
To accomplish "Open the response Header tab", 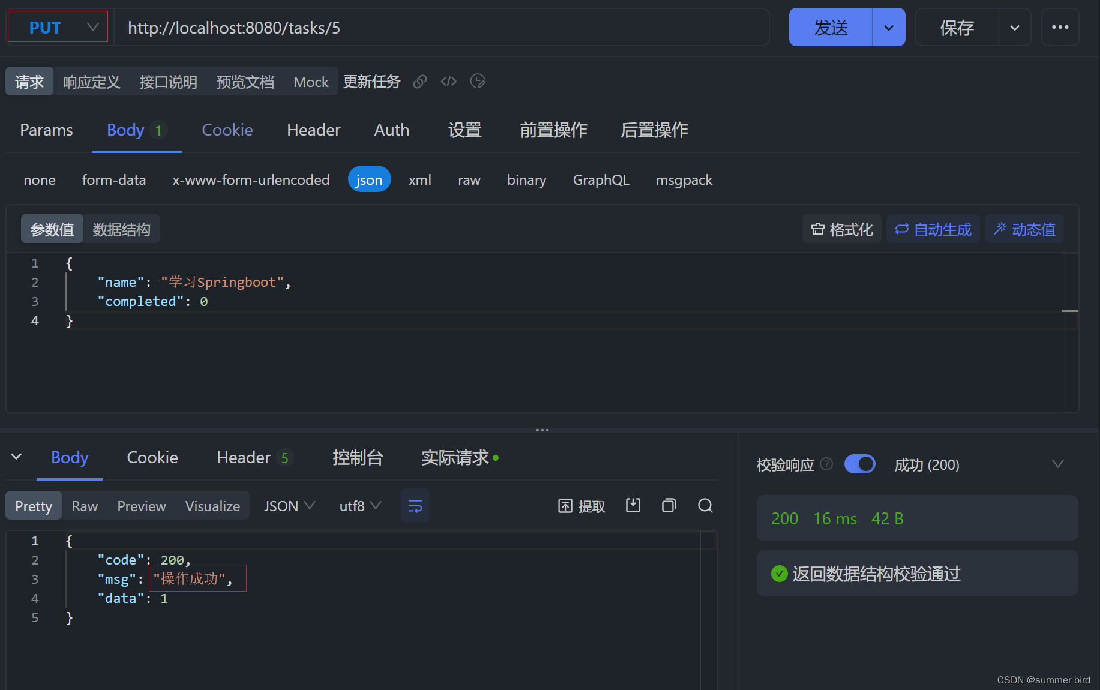I will pyautogui.click(x=254, y=458).
